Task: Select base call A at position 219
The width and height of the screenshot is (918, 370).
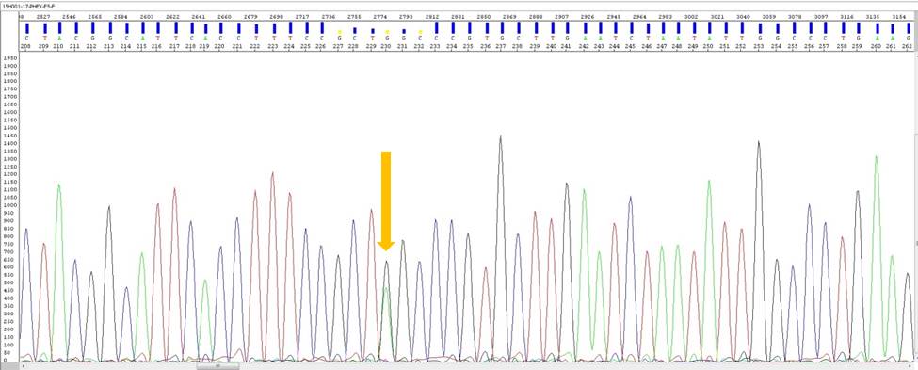Action: 205,39
